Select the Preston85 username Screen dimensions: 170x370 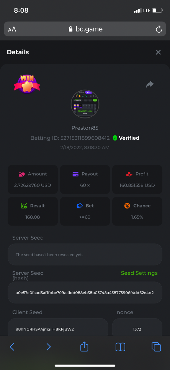85,128
